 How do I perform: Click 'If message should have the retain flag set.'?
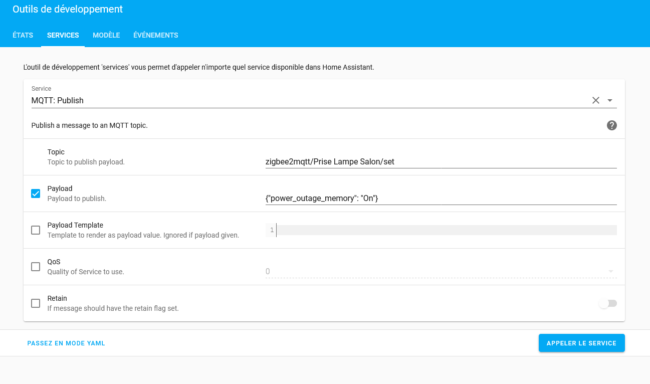[113, 308]
